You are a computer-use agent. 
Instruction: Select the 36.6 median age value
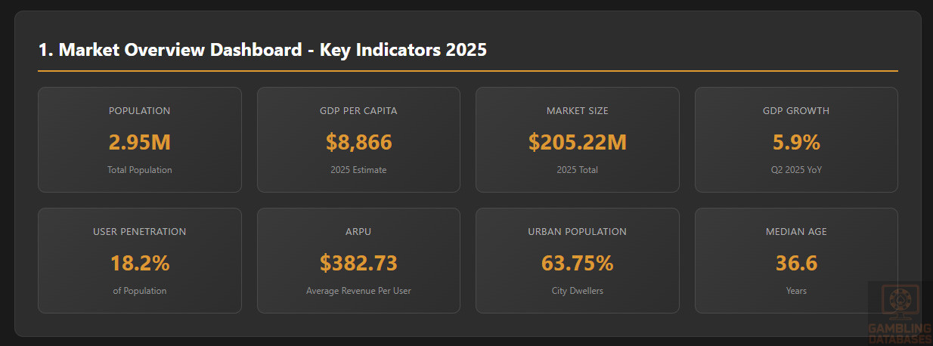coord(796,263)
